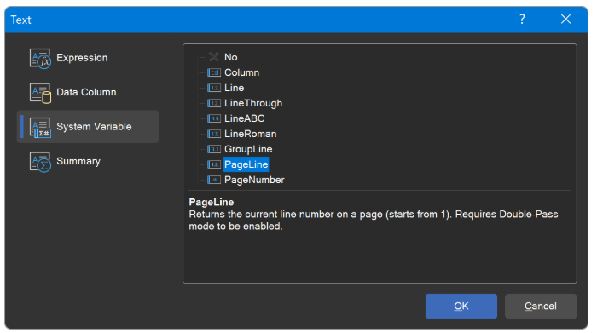Image resolution: width=597 pixels, height=333 pixels.
Task: Click the Cancel button
Action: [541, 306]
